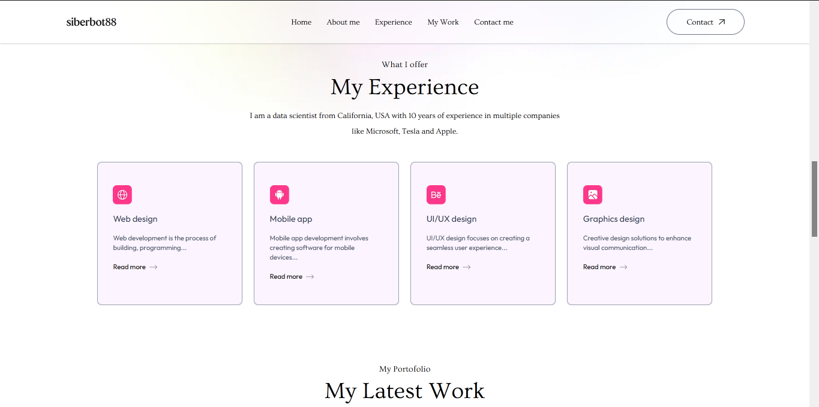Open the Home menu item
Image resolution: width=819 pixels, height=407 pixels.
coord(301,22)
